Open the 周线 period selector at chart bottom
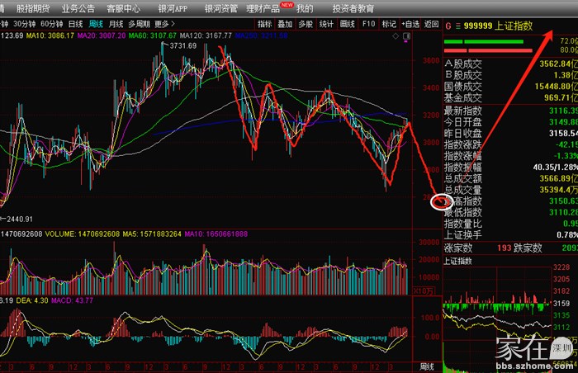 point(428,366)
